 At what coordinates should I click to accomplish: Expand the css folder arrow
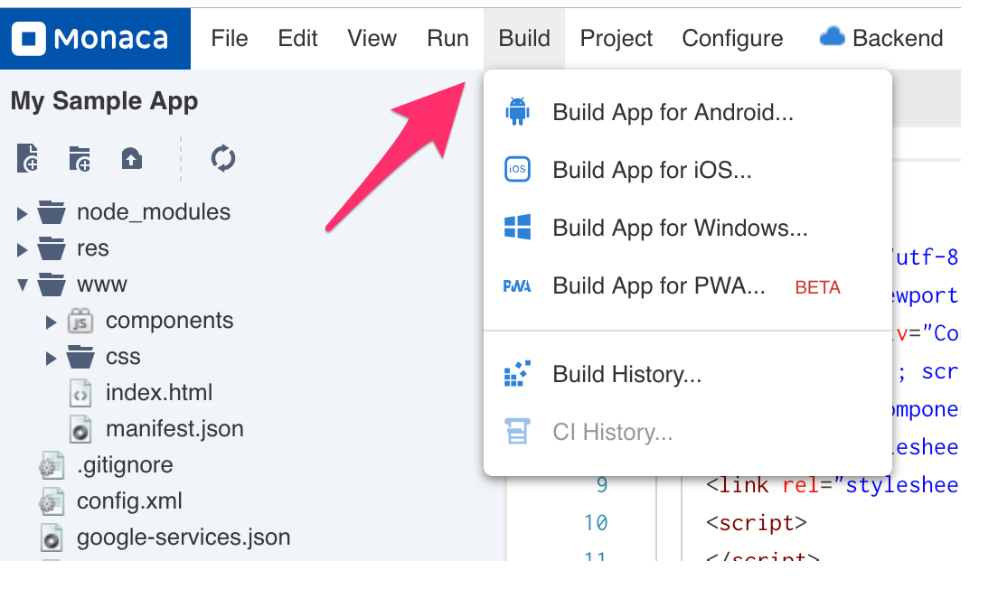click(51, 358)
